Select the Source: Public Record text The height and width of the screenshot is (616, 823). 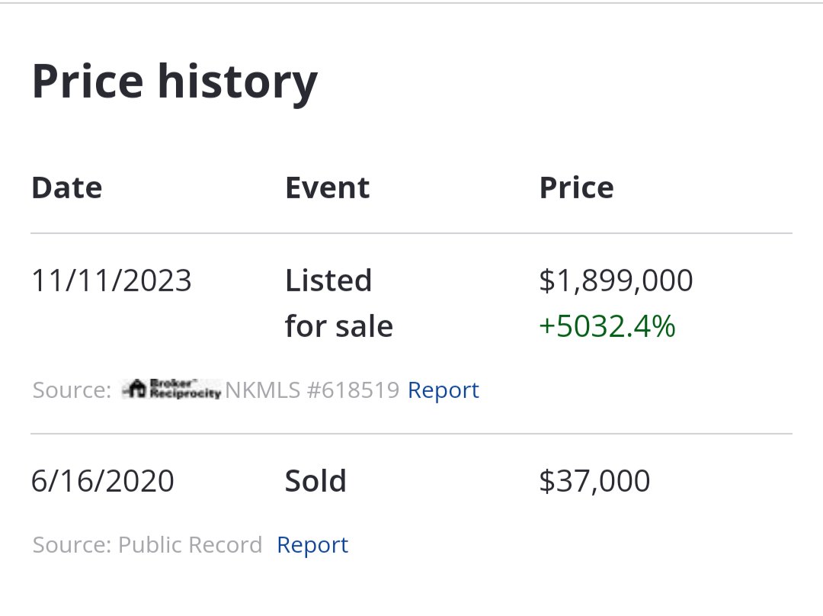[x=147, y=545]
